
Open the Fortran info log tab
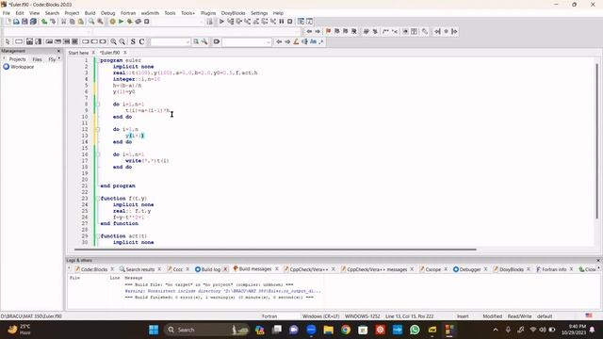(x=554, y=269)
